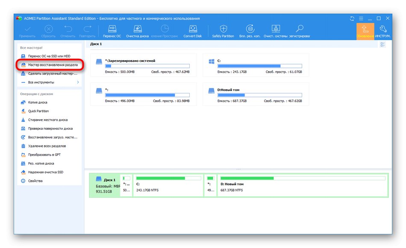Click the disabled allocate free space toolbar icon
The height and width of the screenshot is (248, 406).
[x=165, y=29]
